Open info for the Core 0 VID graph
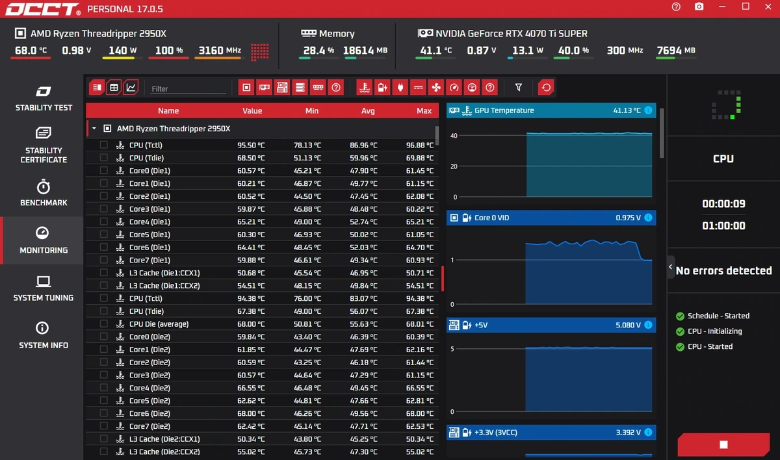 tap(647, 218)
